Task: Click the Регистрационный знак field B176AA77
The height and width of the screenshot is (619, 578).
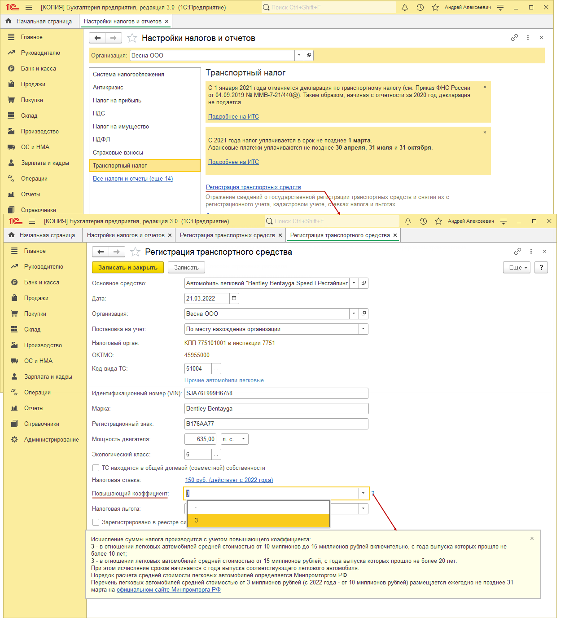Action: tap(276, 424)
